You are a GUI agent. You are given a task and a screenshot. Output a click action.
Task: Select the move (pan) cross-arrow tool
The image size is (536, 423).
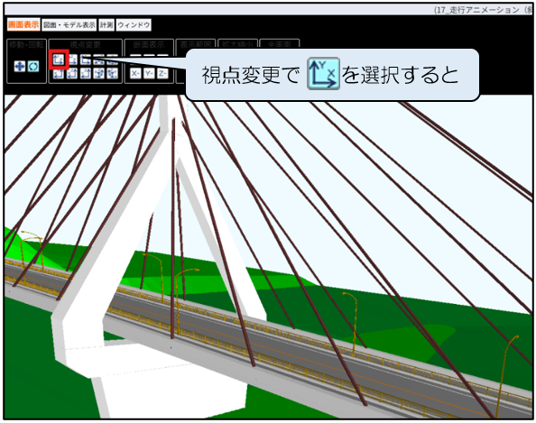point(20,66)
